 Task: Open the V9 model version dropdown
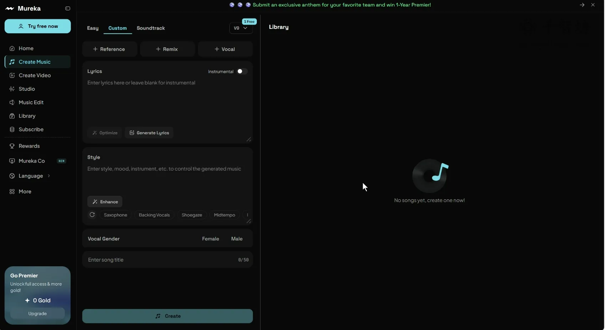[x=241, y=28]
